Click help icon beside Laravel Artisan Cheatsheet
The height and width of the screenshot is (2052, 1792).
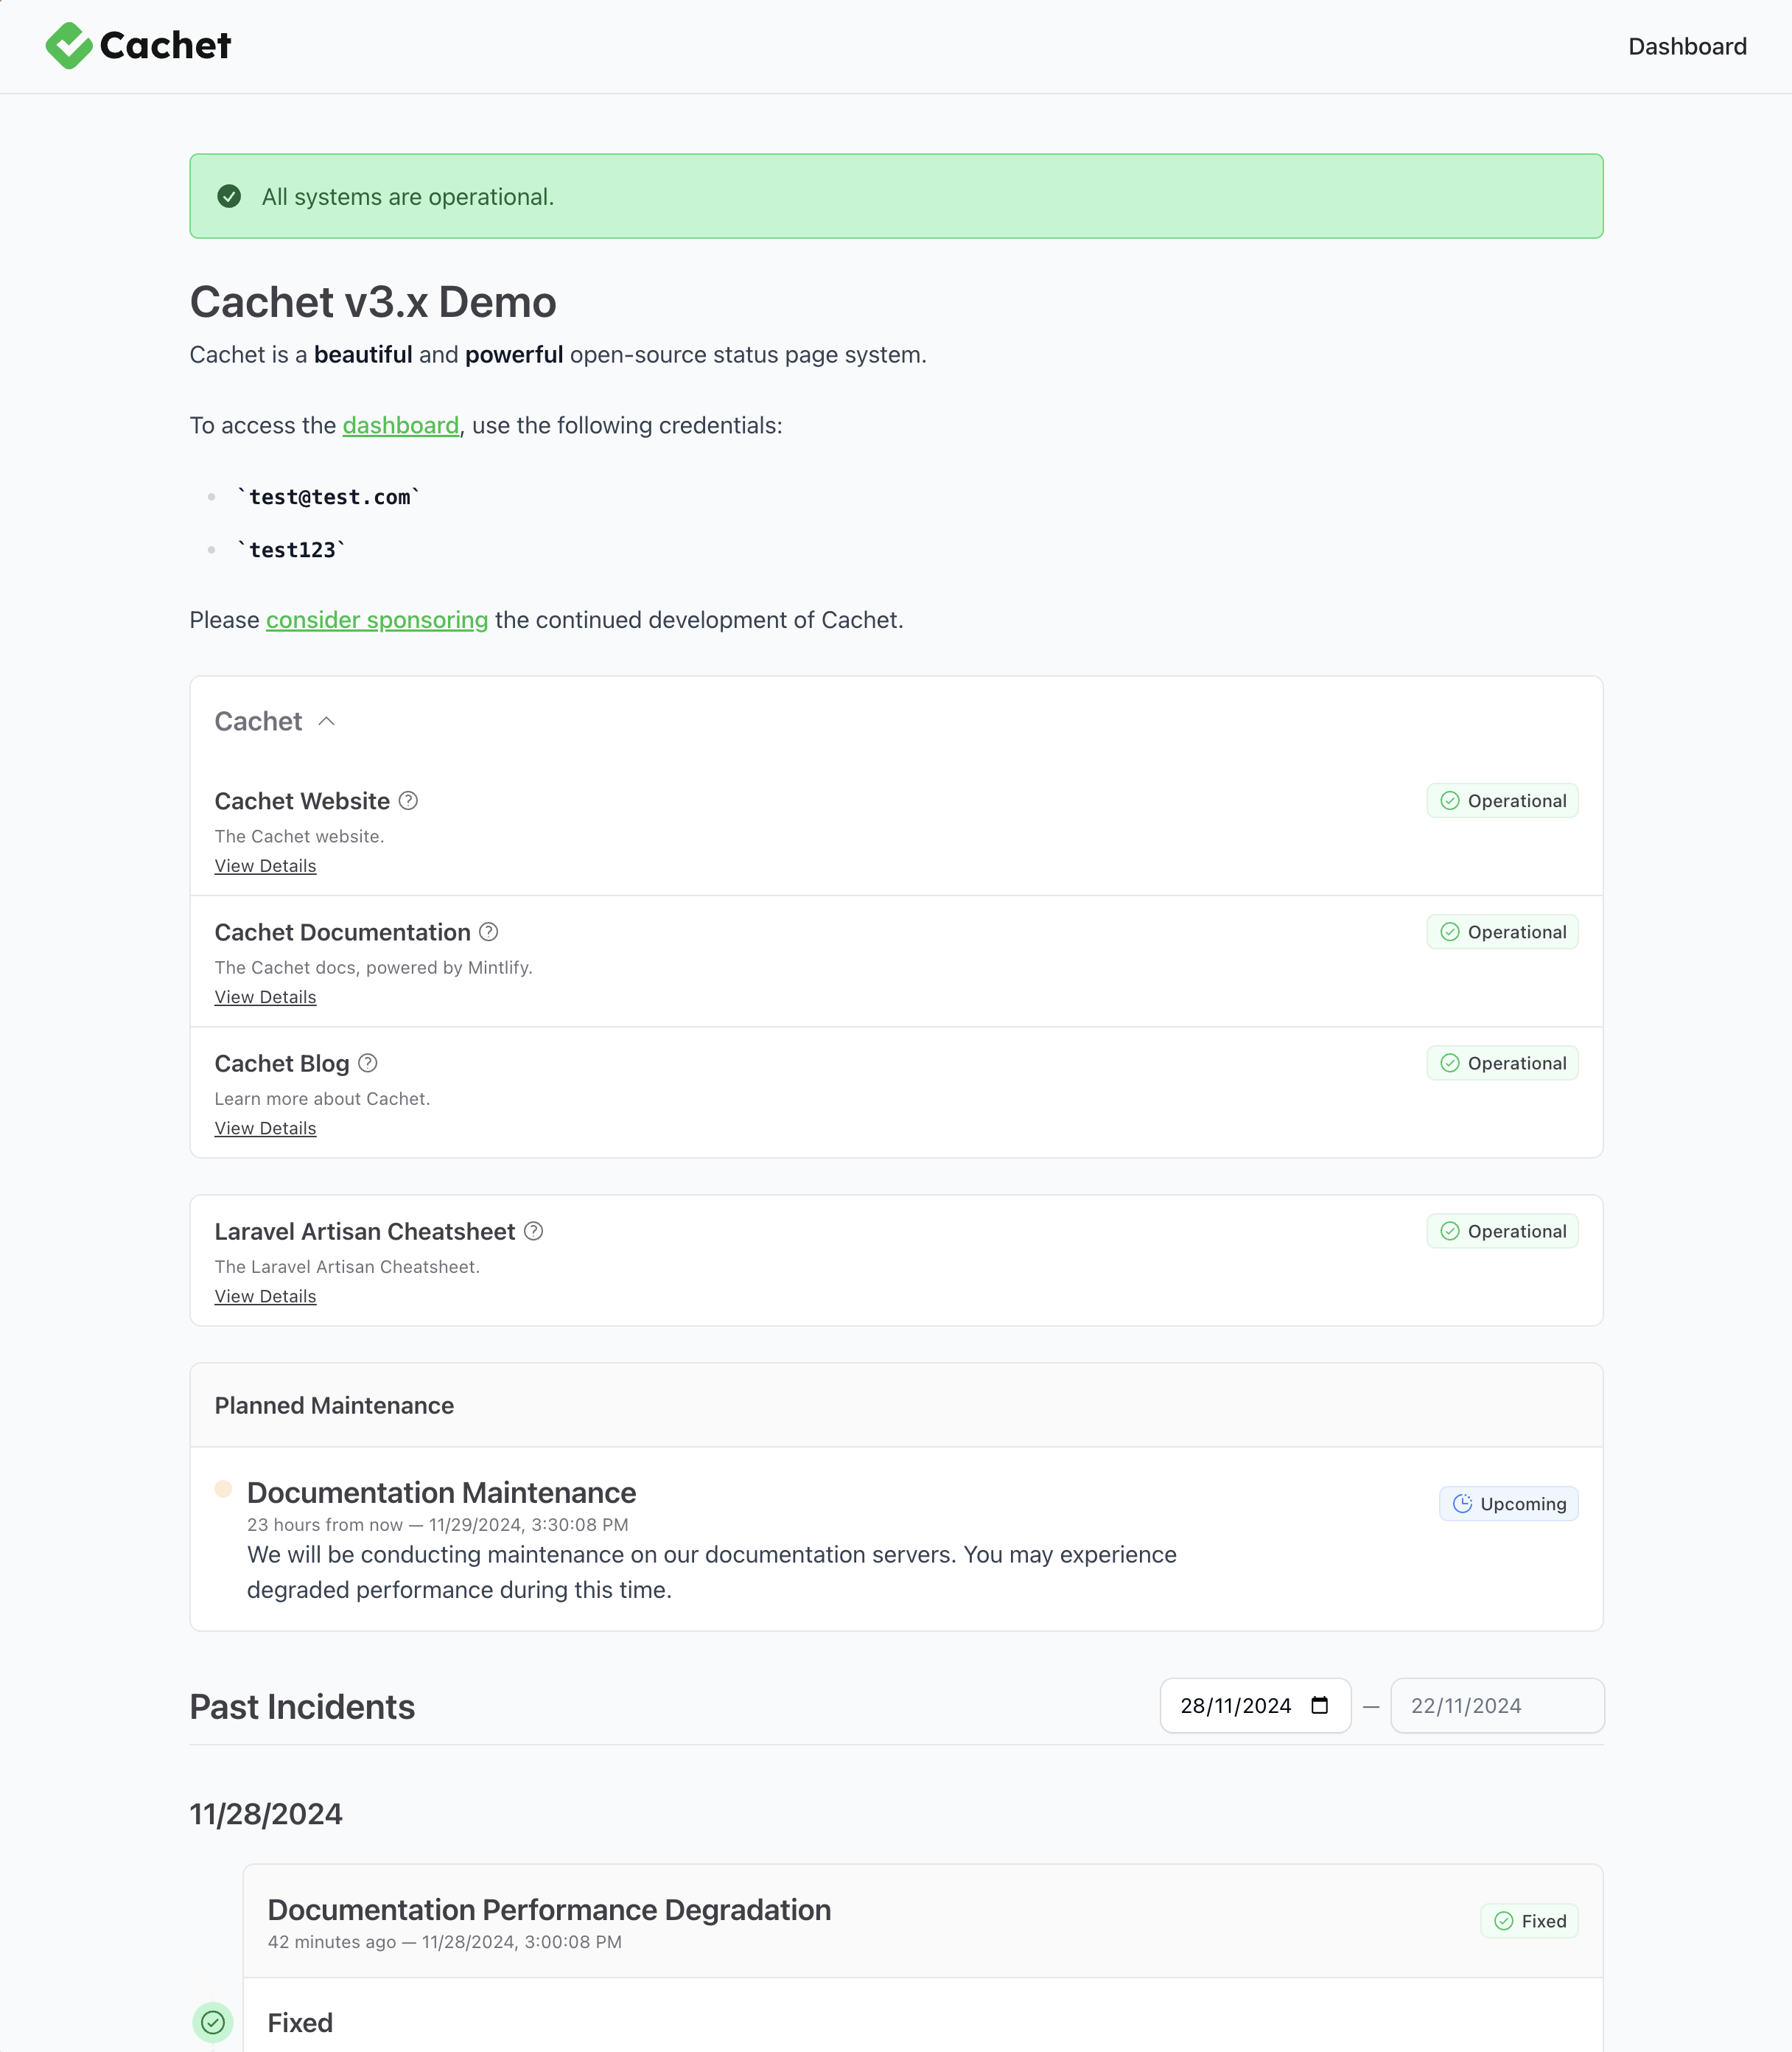tap(533, 1231)
